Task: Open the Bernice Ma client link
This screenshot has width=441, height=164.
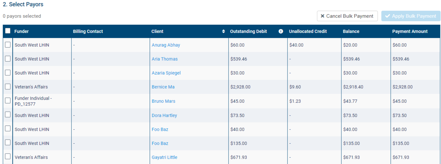Action: click(163, 87)
